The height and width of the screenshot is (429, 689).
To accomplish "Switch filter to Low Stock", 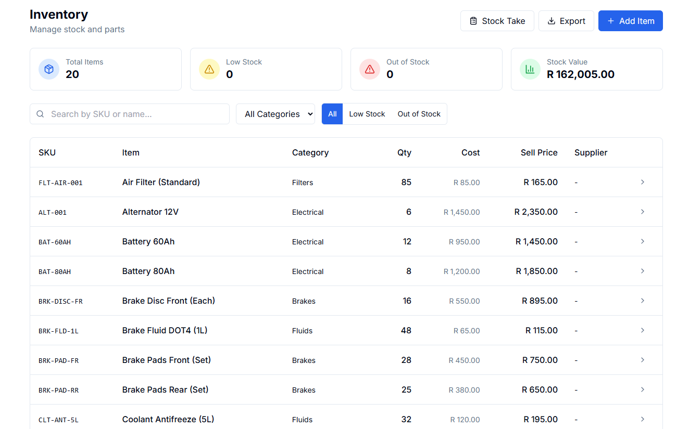I will (x=367, y=114).
